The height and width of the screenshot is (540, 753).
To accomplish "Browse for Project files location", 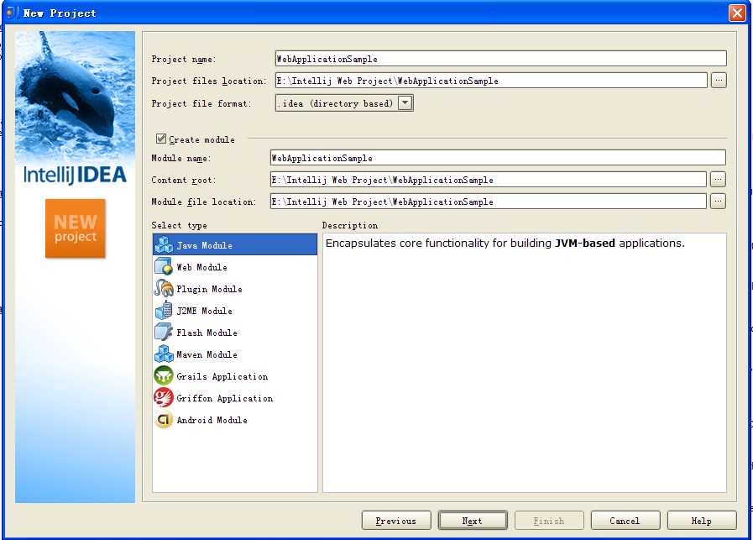I will point(719,80).
